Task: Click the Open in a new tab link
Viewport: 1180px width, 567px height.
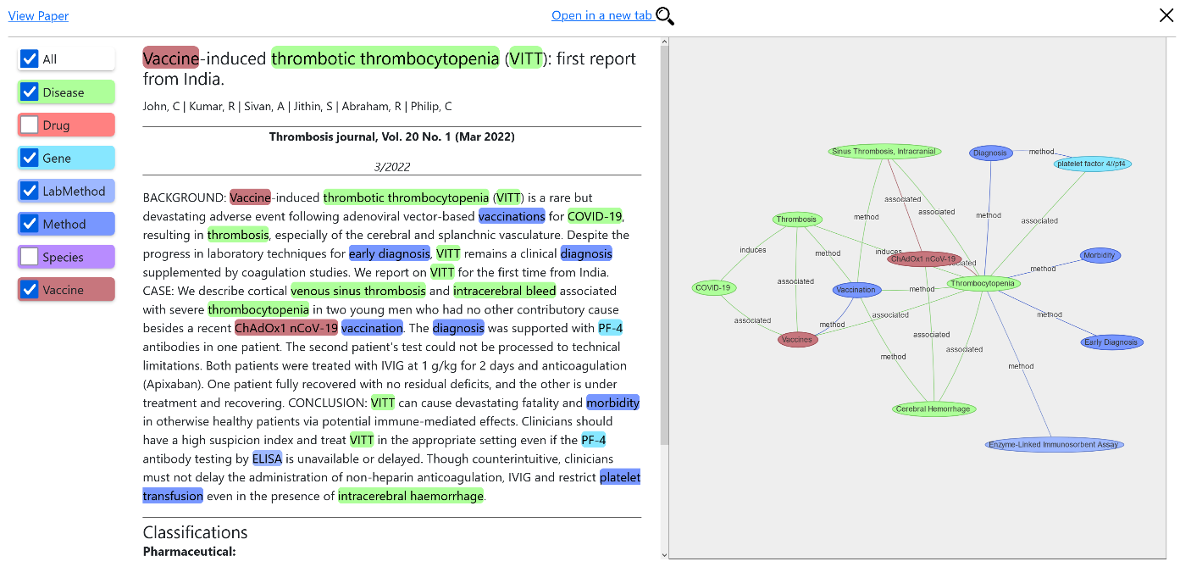Action: coord(602,15)
